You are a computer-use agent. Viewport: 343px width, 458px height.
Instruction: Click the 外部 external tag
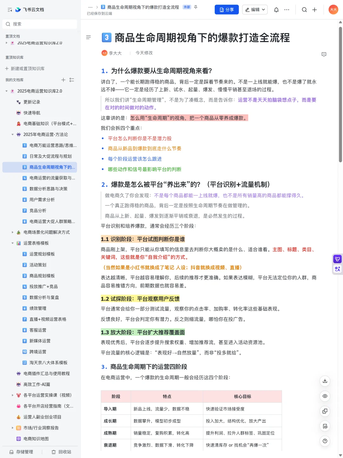coord(187,7)
